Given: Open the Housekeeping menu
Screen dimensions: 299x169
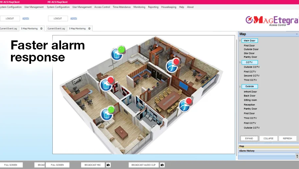Looking at the screenshot, I should tap(169, 7).
